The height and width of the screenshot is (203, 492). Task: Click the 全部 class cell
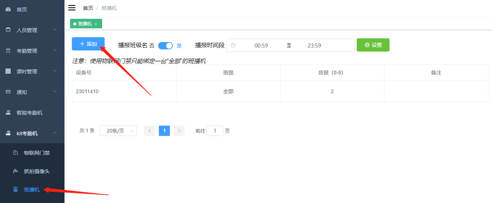[x=228, y=91]
